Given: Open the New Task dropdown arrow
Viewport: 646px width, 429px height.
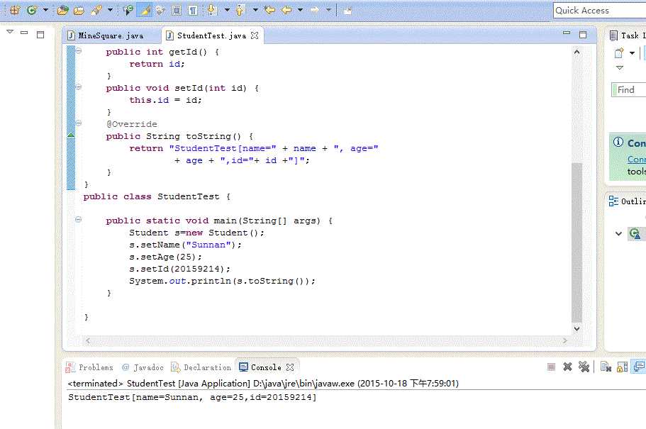Looking at the screenshot, I should 632,52.
